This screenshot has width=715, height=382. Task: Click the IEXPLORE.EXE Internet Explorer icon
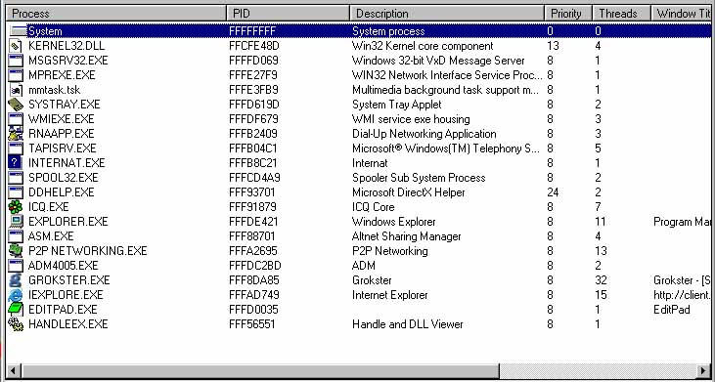pos(16,295)
